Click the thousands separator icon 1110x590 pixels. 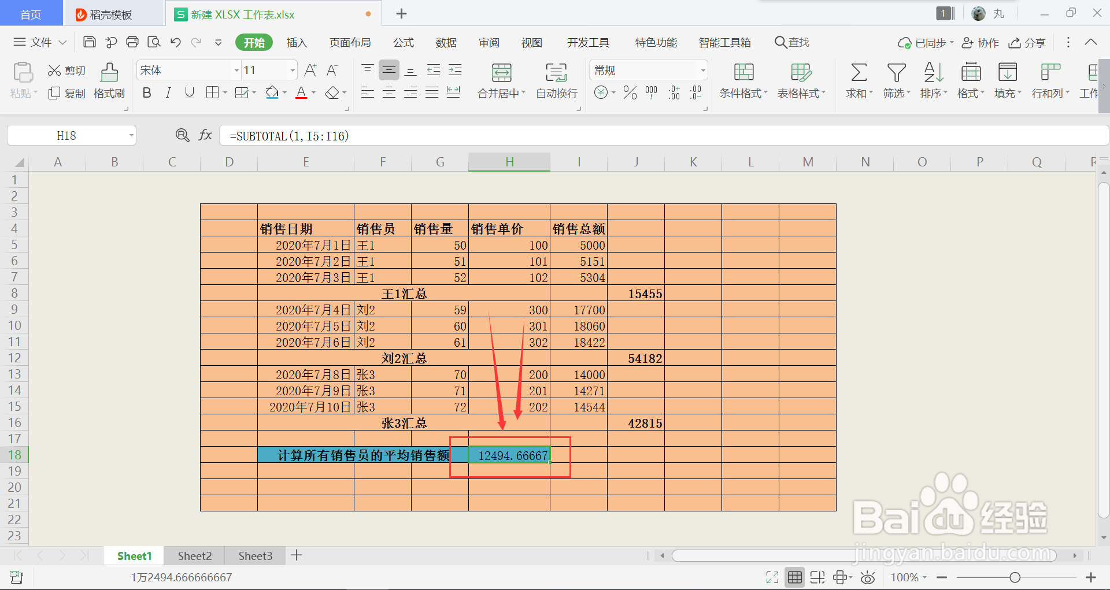(652, 92)
